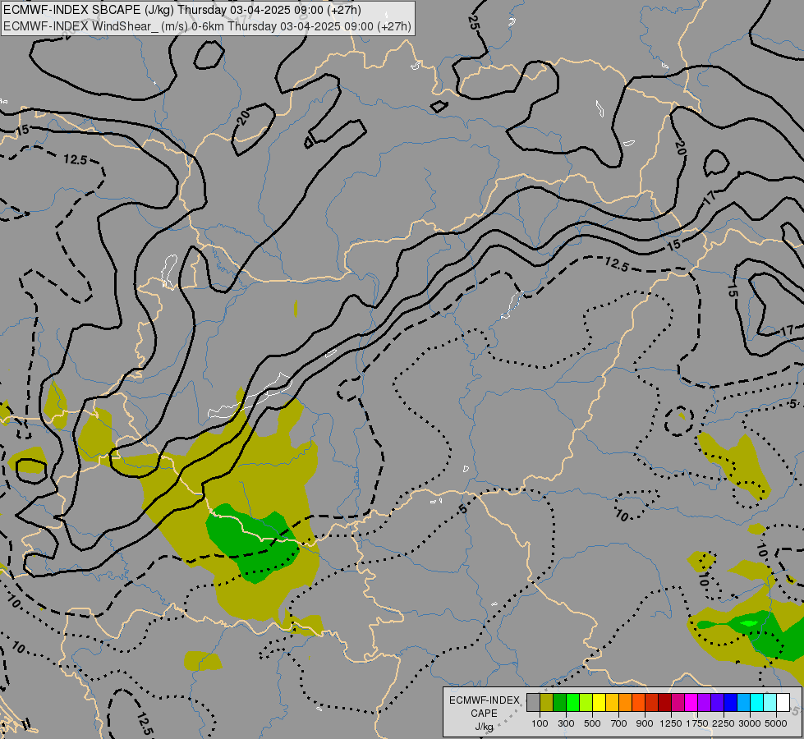The width and height of the screenshot is (804, 739).
Task: Select the bright green legend swatch
Action: [x=572, y=702]
